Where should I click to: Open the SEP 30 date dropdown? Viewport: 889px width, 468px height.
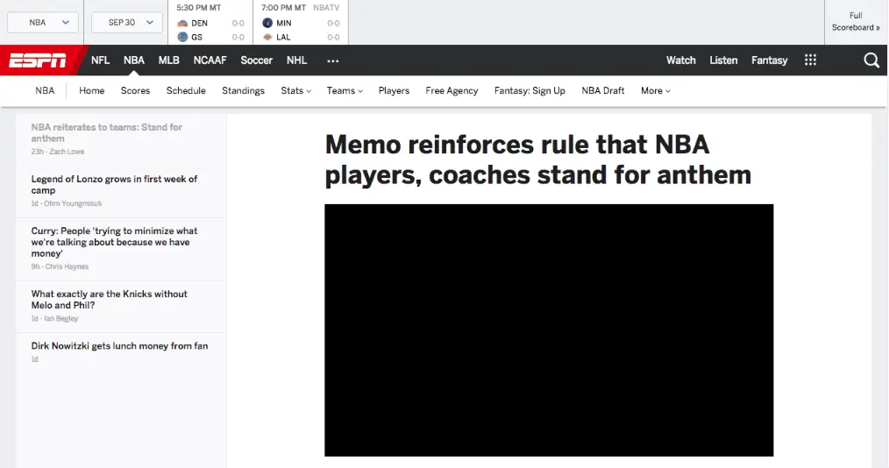coord(126,23)
